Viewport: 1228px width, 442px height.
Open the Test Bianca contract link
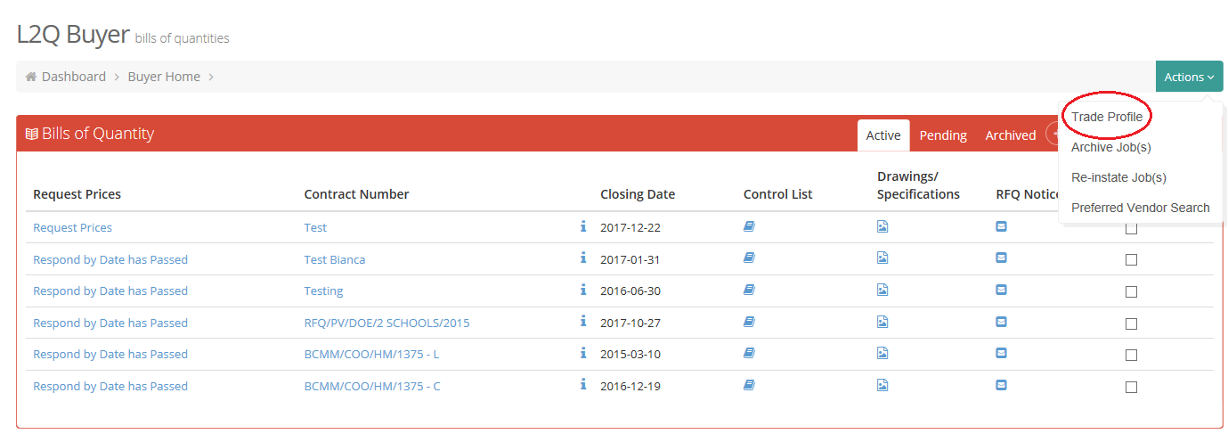coord(335,259)
